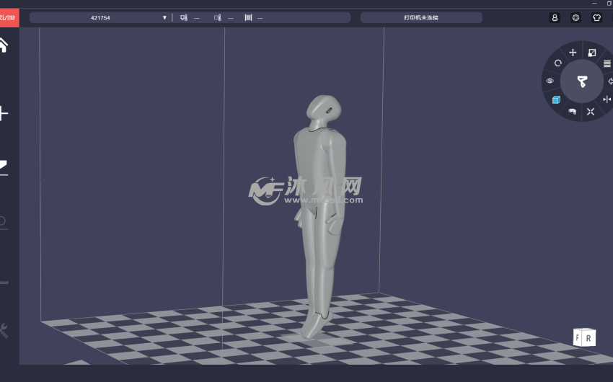Select the Rotate tool in radial menu
The width and height of the screenshot is (613, 382).
[558, 63]
